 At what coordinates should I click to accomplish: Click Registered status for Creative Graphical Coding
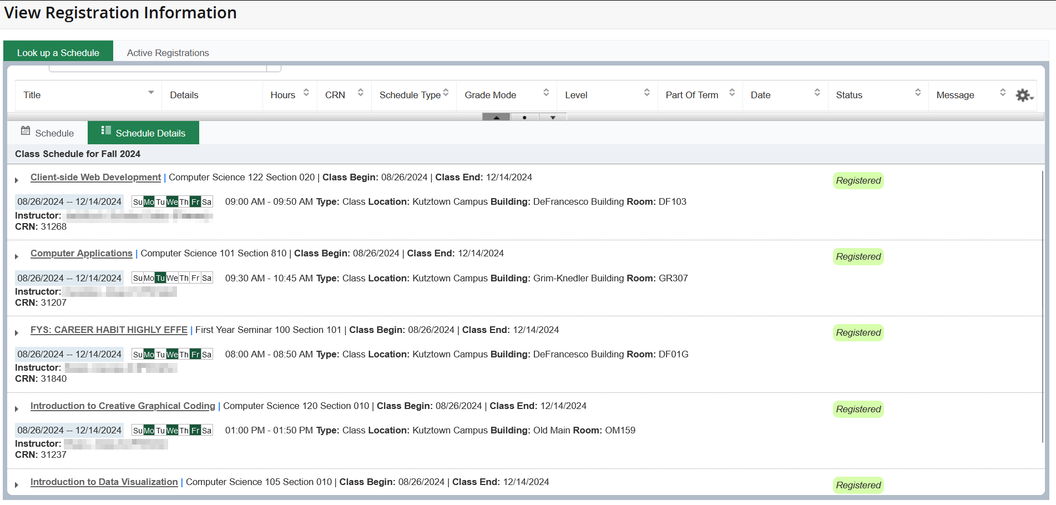coord(858,409)
